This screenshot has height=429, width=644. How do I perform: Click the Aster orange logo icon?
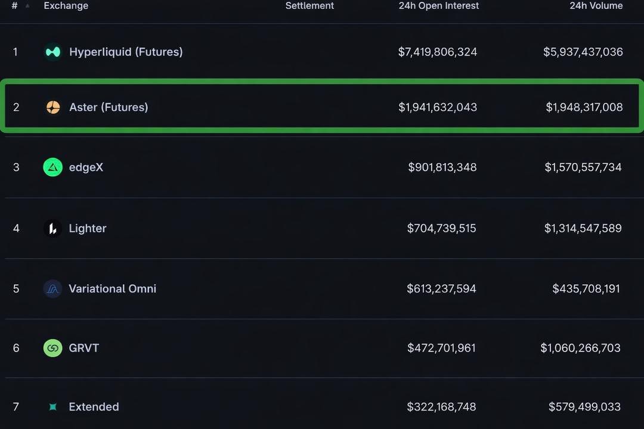coord(53,107)
